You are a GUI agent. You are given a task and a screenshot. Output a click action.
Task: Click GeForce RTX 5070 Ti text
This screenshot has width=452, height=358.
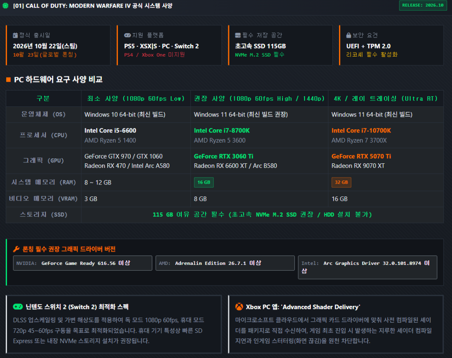361,156
